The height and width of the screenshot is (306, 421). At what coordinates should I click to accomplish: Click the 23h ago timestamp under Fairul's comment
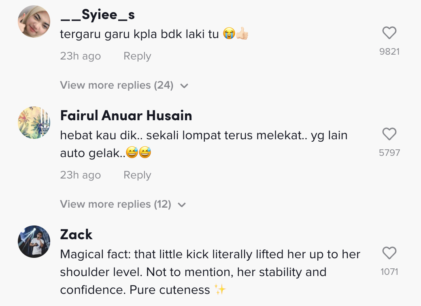coord(80,175)
